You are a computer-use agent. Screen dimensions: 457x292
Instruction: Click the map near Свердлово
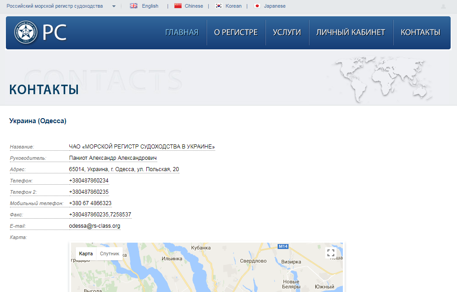(x=253, y=261)
